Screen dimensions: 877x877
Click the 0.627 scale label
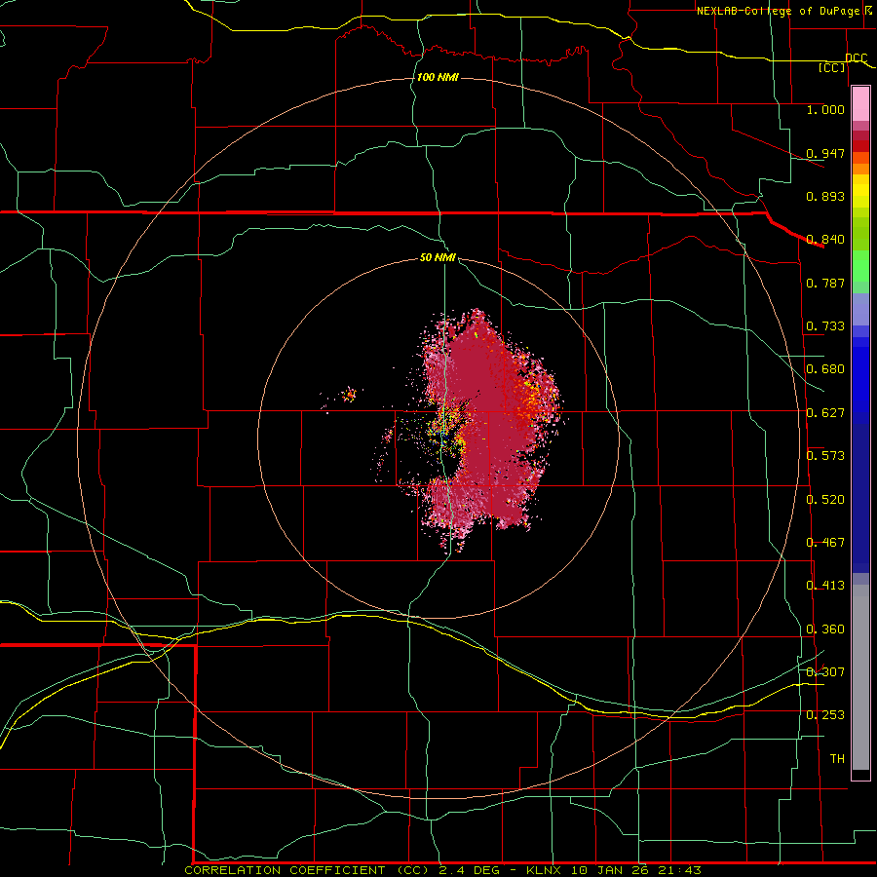point(825,413)
